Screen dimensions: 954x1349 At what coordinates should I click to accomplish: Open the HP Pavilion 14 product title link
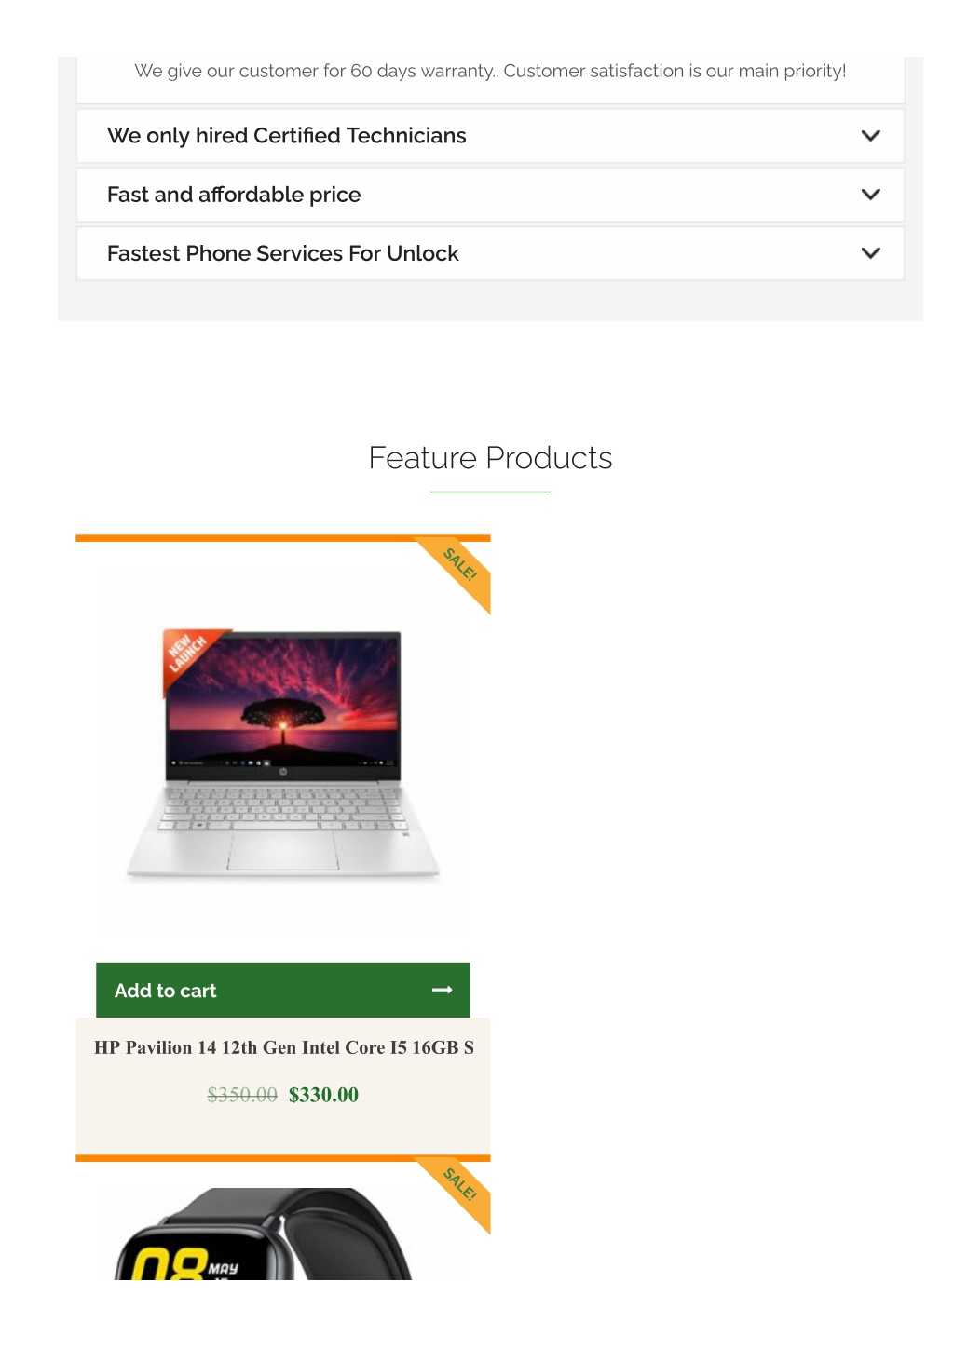(x=283, y=1047)
